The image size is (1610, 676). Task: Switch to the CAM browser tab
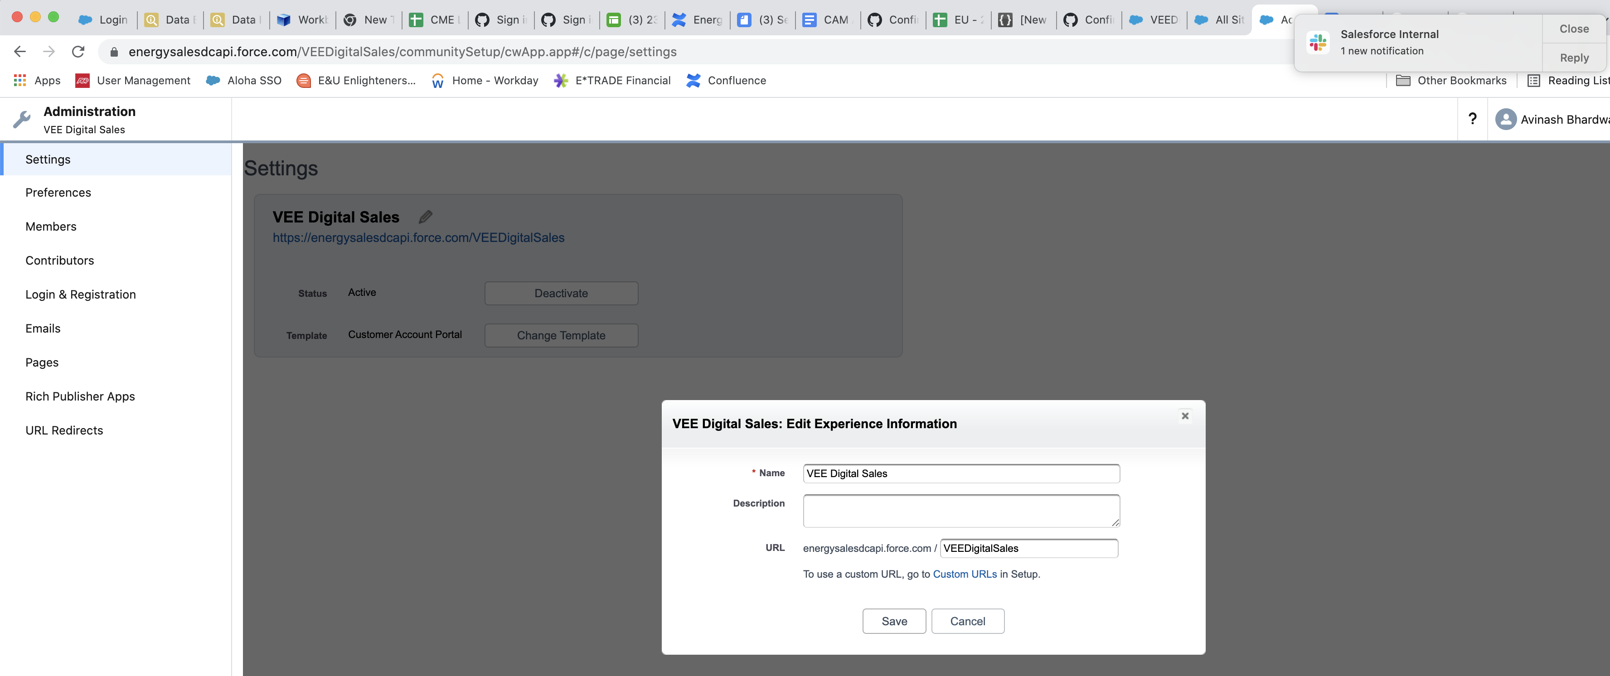(x=828, y=19)
